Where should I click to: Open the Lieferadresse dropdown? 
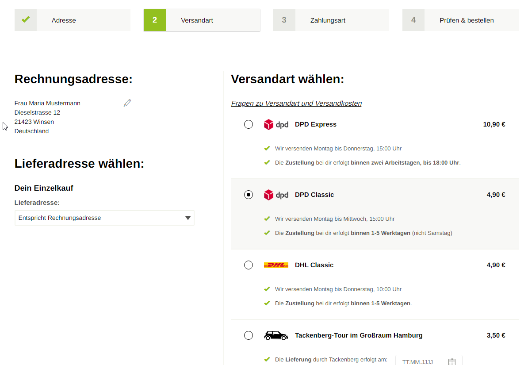tap(104, 218)
